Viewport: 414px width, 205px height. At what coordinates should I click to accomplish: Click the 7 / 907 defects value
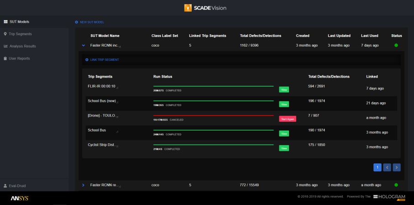coord(314,116)
